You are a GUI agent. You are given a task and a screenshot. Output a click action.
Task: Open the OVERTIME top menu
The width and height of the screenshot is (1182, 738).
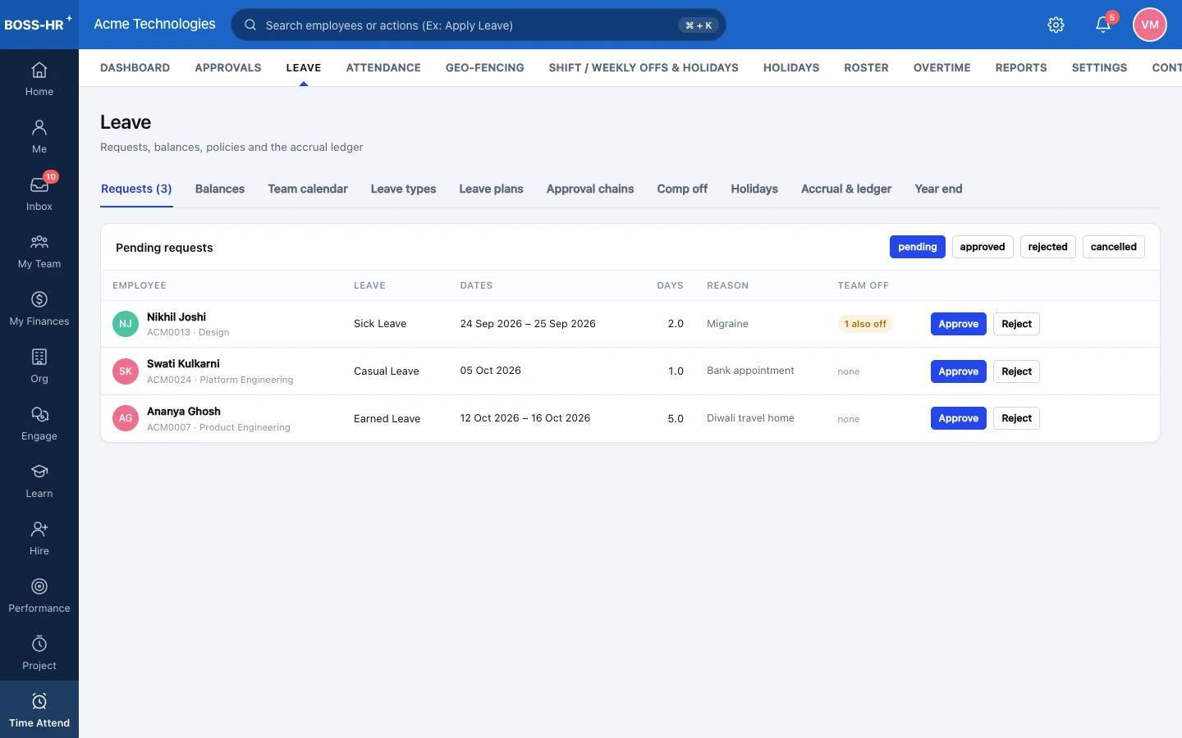coord(942,68)
